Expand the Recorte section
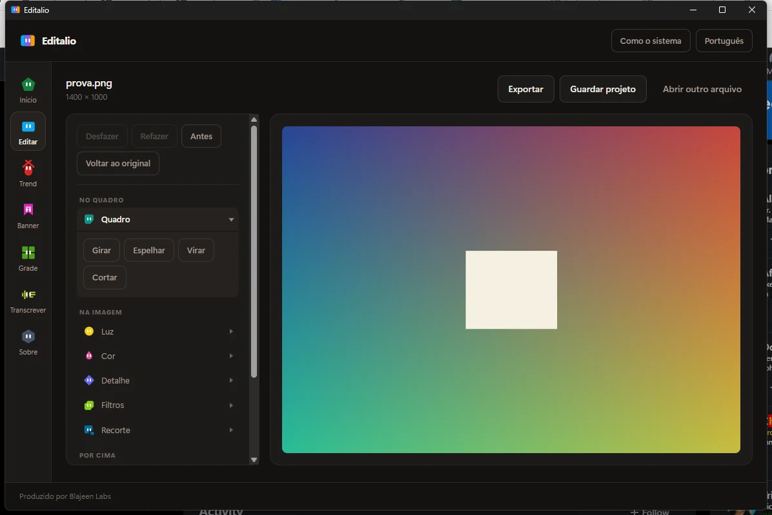The image size is (772, 515). click(x=231, y=430)
